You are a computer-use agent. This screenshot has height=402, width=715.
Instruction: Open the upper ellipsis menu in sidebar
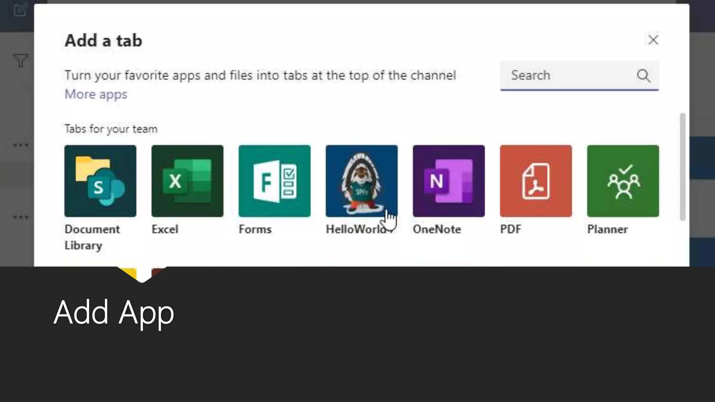click(21, 145)
